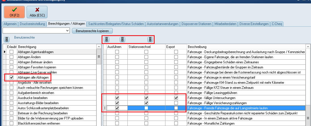This screenshot has width=311, height=126.
Task: Click the toggle-all icon above Stationswechsel column
Action: tap(122, 39)
